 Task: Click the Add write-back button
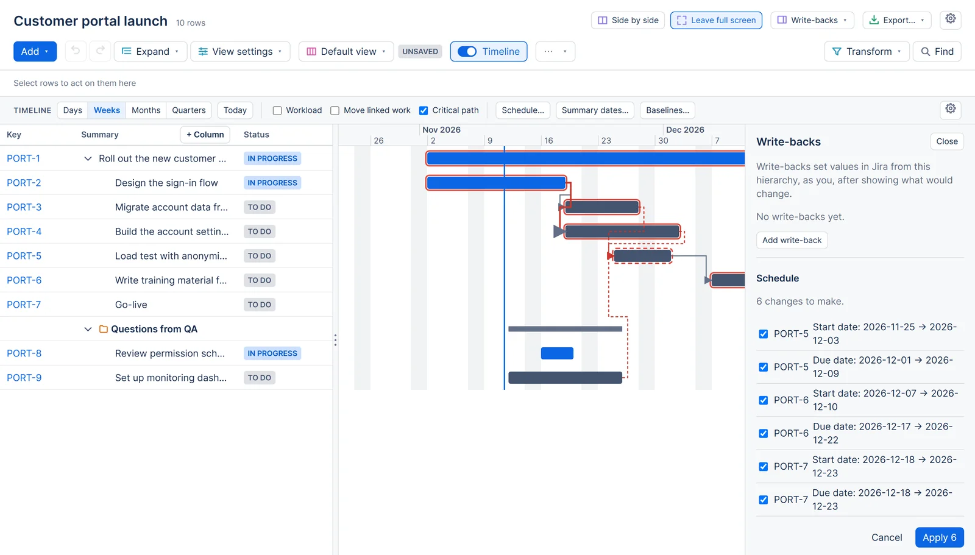point(792,240)
